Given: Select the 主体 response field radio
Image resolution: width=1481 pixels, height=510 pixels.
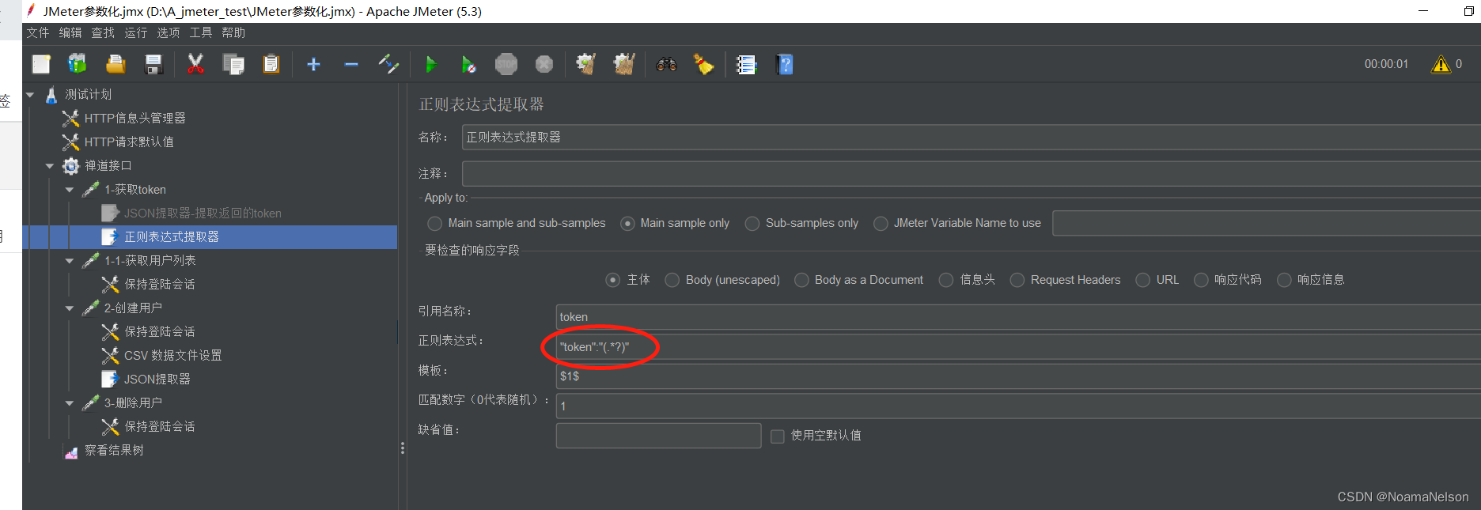Looking at the screenshot, I should [612, 280].
